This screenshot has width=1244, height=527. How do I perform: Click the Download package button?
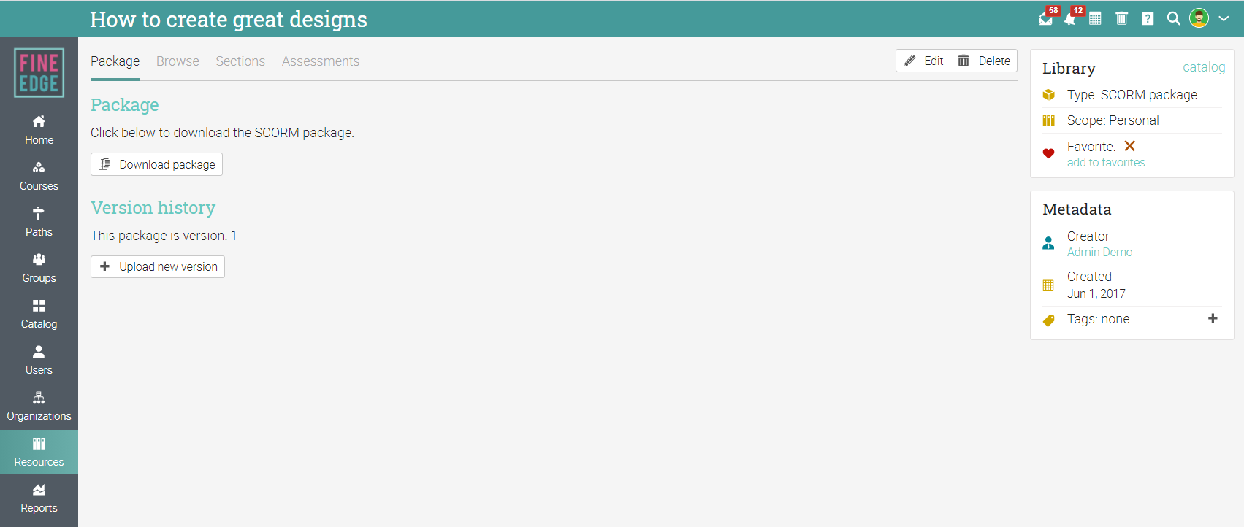[156, 164]
